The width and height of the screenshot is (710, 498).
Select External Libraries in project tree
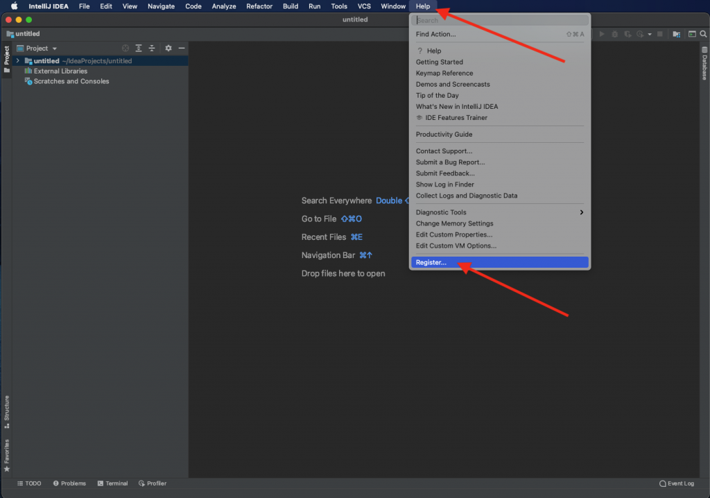pos(60,71)
